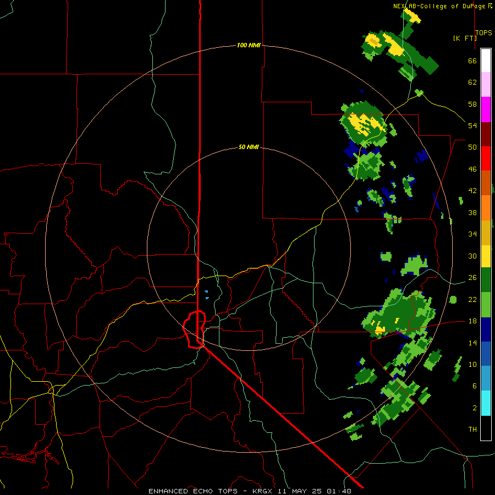The height and width of the screenshot is (495, 495).
Task: Click the legend value 2
Action: pos(475,408)
